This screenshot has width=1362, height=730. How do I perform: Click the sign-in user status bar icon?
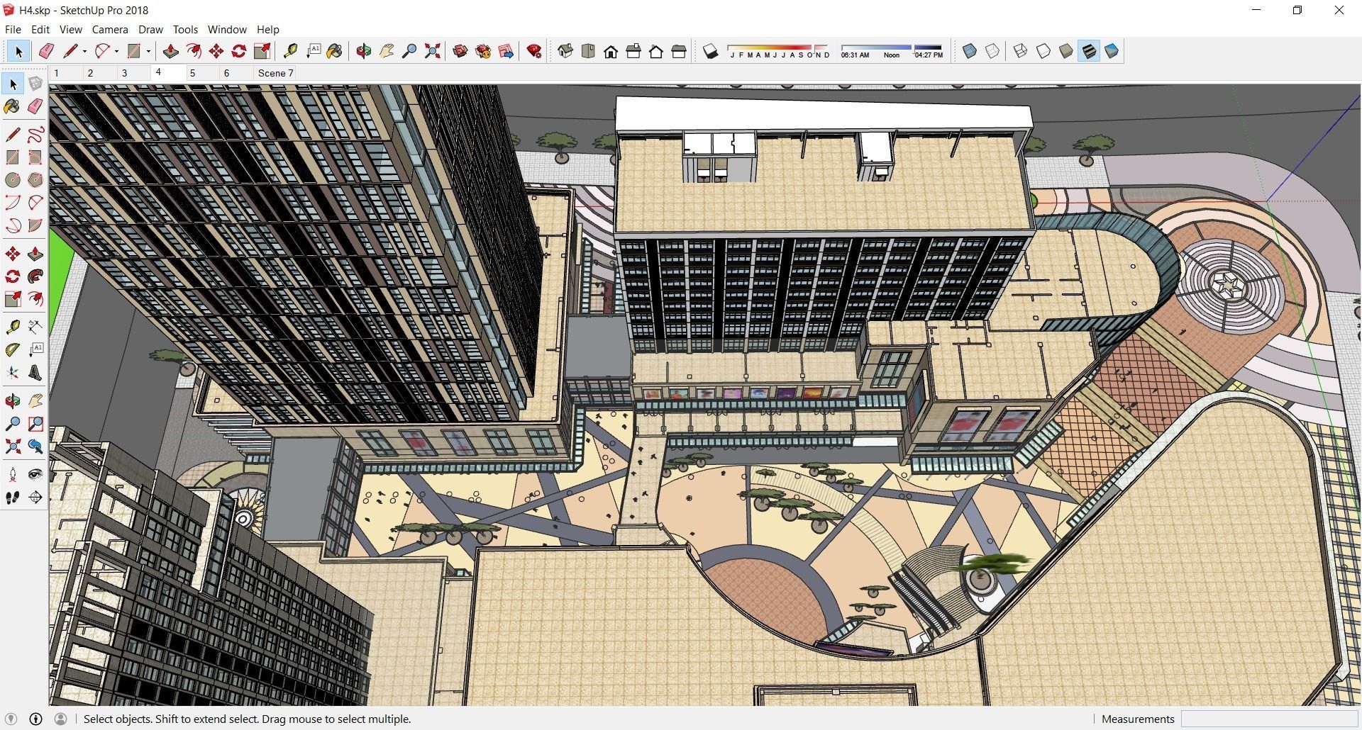61,719
